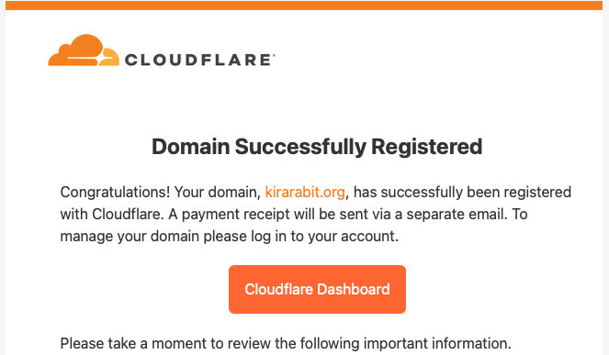Image resolution: width=609 pixels, height=355 pixels.
Task: Open the kirarabit.org domain link
Action: tap(305, 192)
